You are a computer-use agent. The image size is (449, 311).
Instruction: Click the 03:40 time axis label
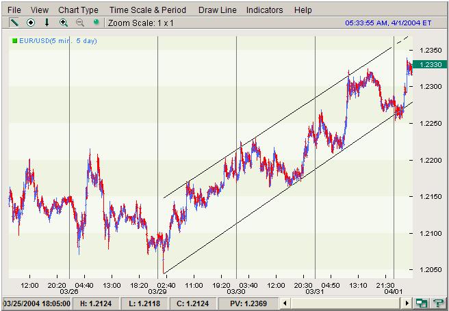[248, 285]
